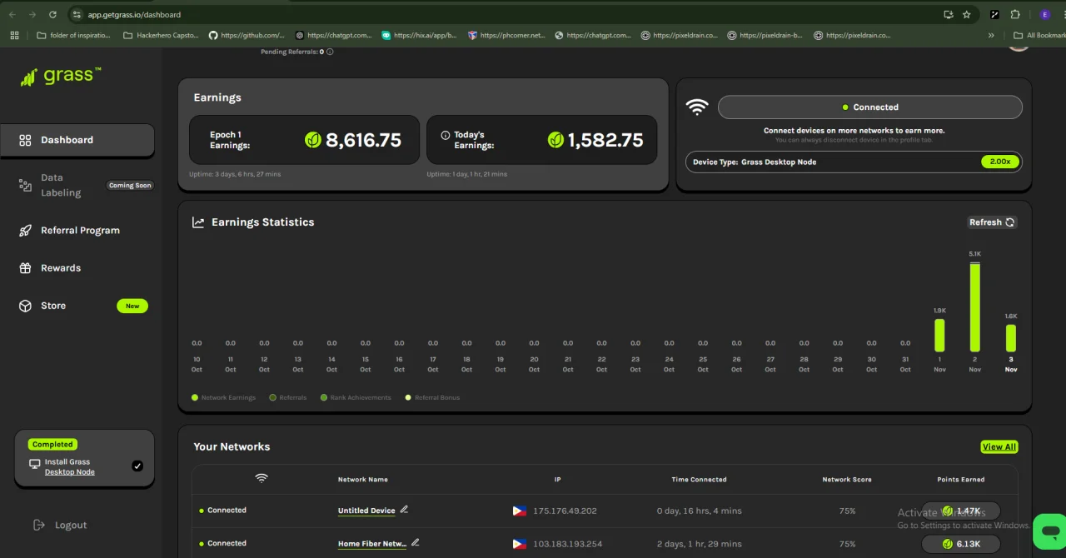
Task: Click IP address 175.176.49.202
Action: pos(565,511)
